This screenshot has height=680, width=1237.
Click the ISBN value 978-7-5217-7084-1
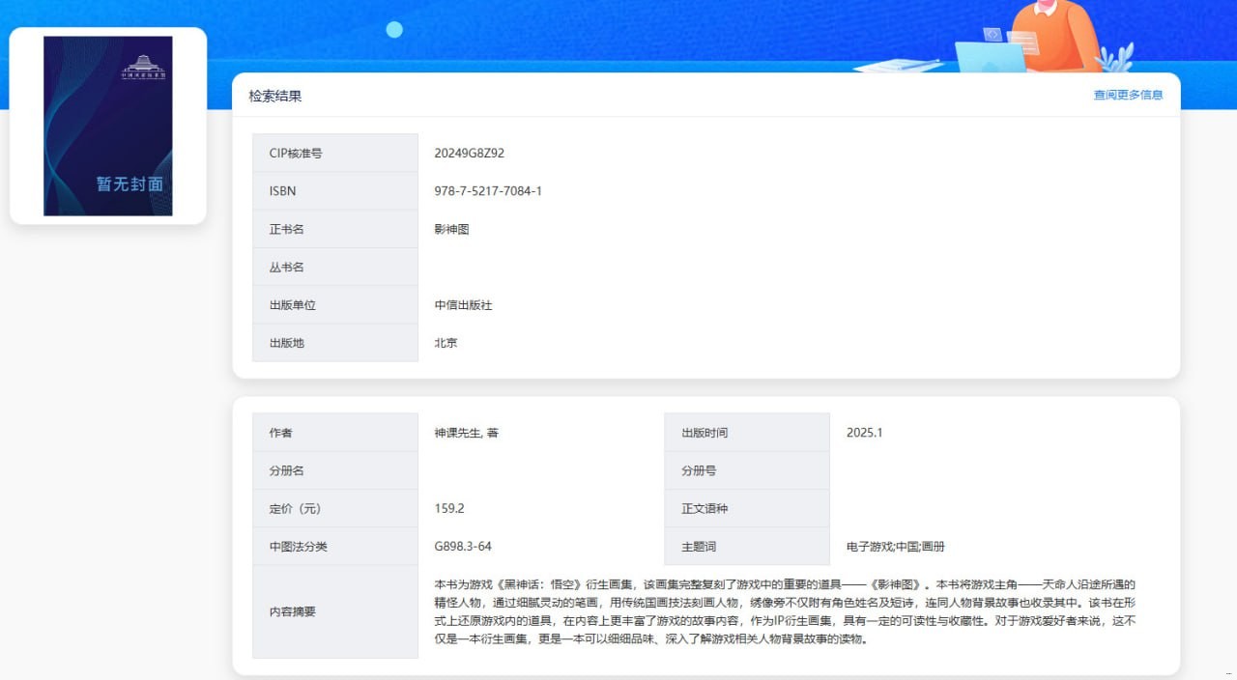tap(488, 191)
